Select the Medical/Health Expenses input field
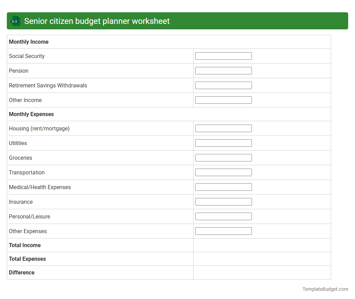This screenshot has height=299, width=355. pyautogui.click(x=223, y=187)
